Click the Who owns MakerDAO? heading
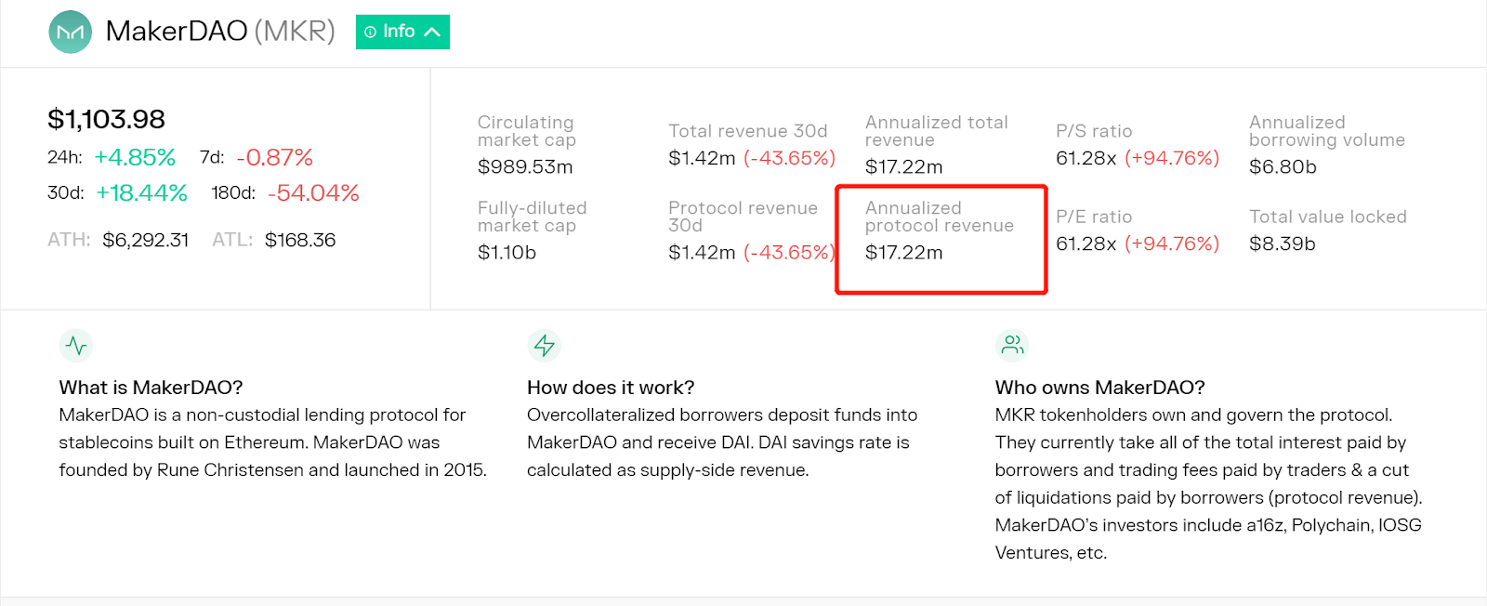The height and width of the screenshot is (606, 1487). [x=1099, y=388]
